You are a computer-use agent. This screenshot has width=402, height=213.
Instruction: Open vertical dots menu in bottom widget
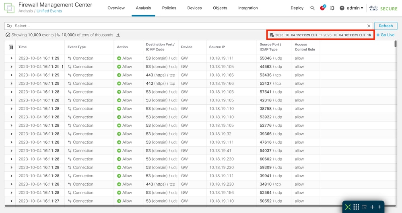(380, 207)
